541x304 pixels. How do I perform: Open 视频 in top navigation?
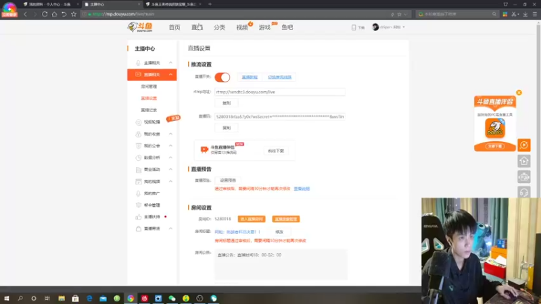(242, 27)
